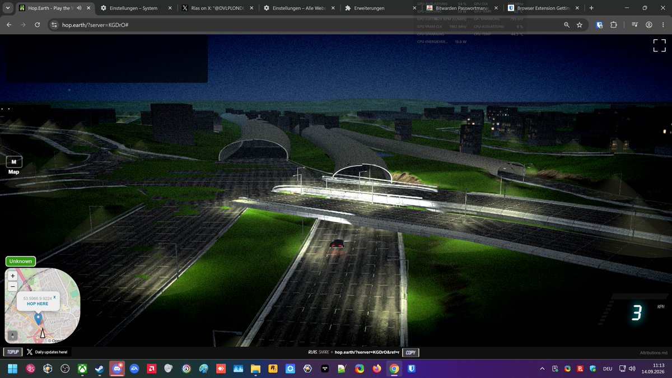This screenshot has height=378, width=672.
Task: Click HOP HERE in the map popup
Action: click(38, 304)
